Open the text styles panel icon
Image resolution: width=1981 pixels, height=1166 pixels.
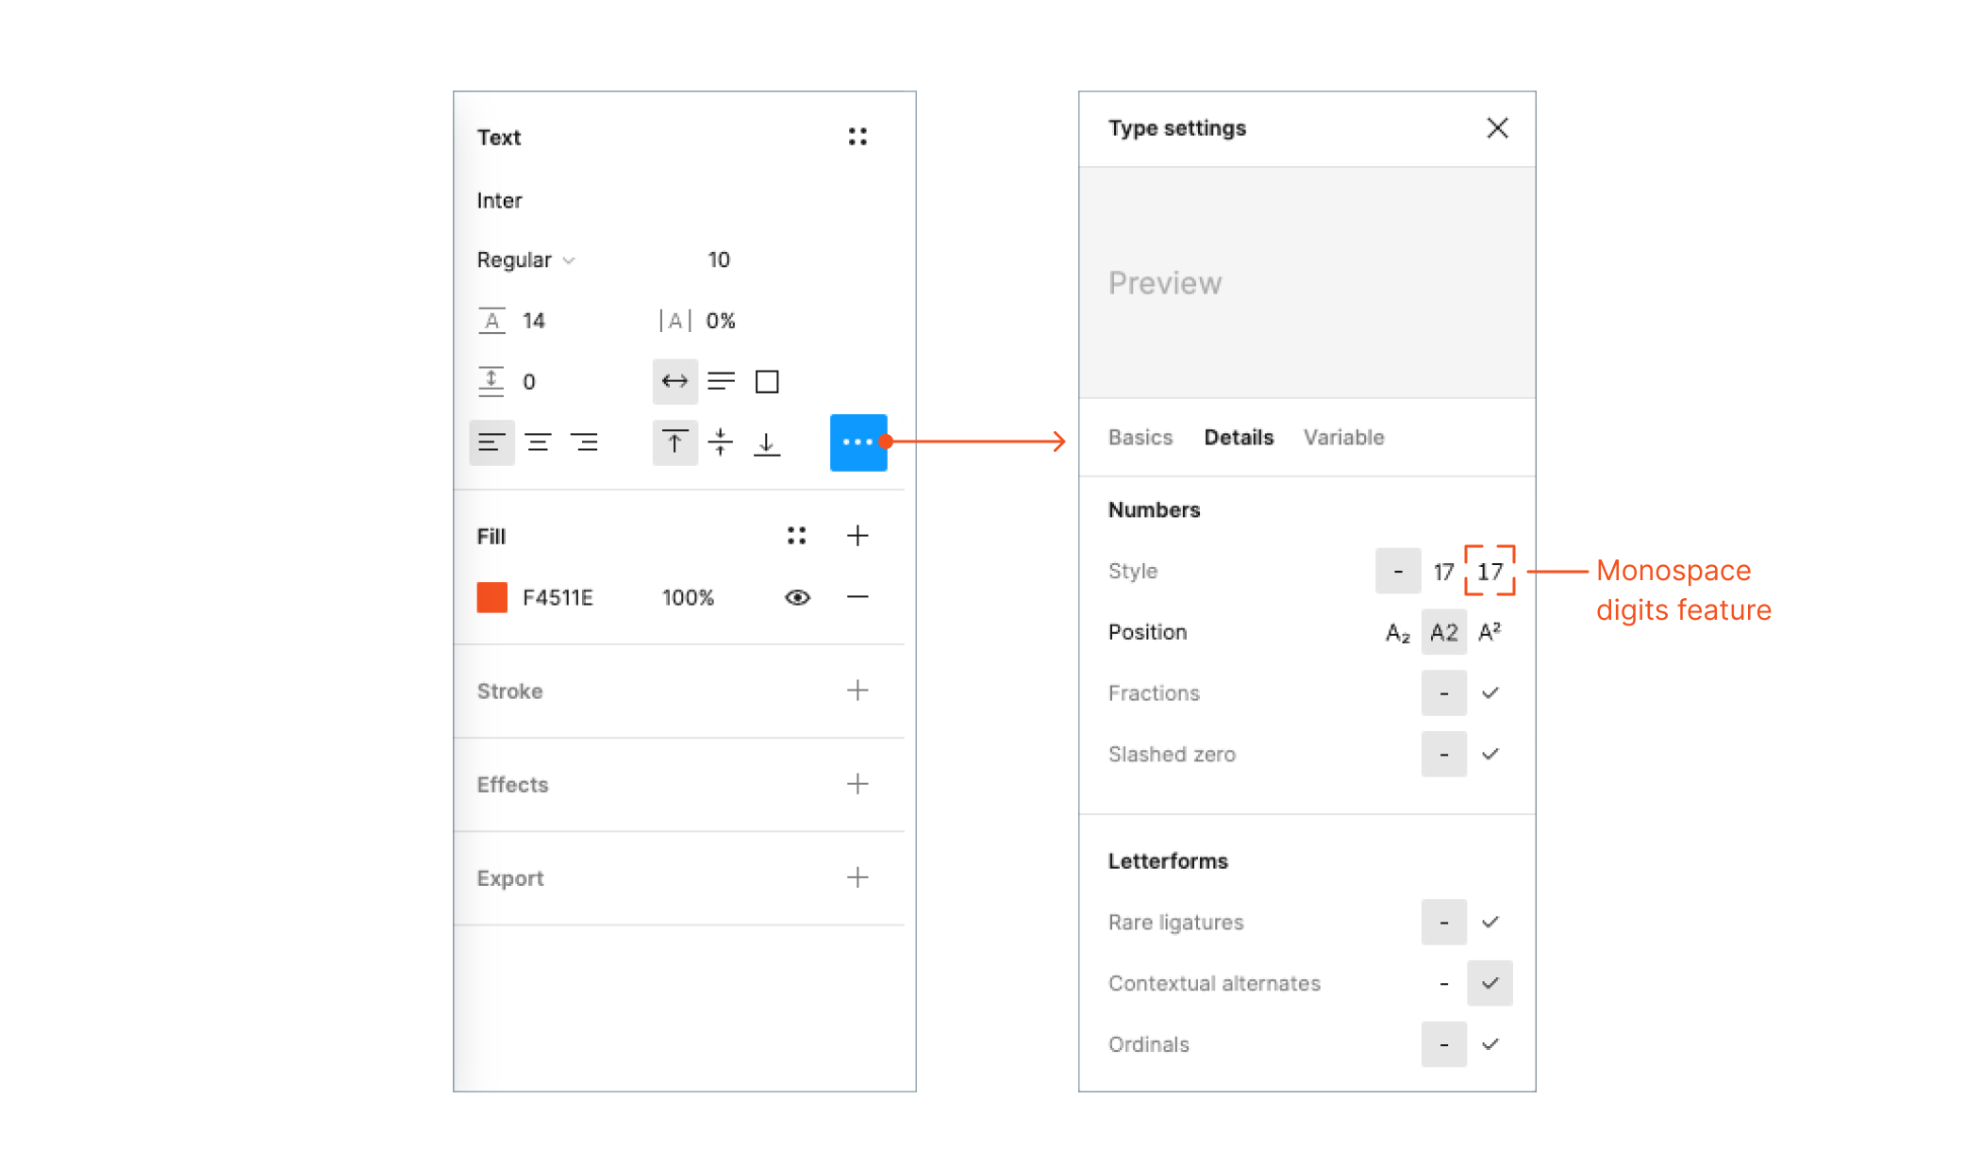coord(857,135)
